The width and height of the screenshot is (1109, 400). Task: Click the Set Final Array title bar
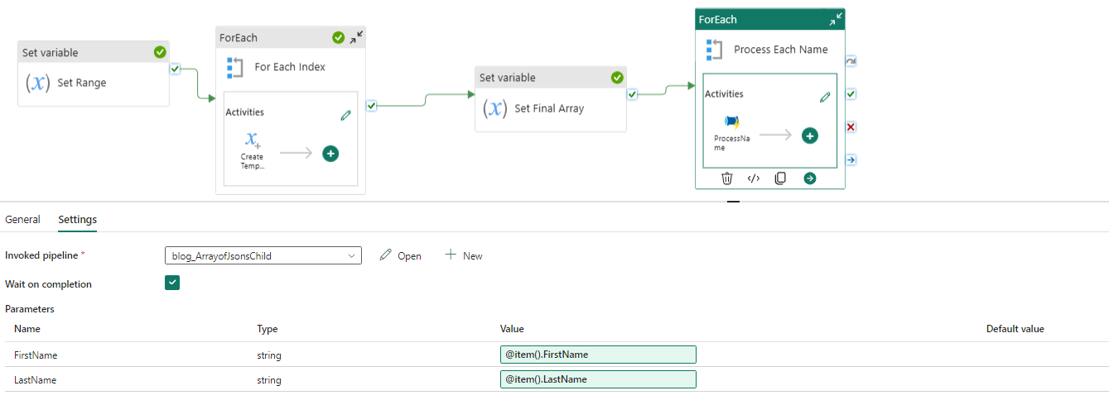[x=551, y=77]
